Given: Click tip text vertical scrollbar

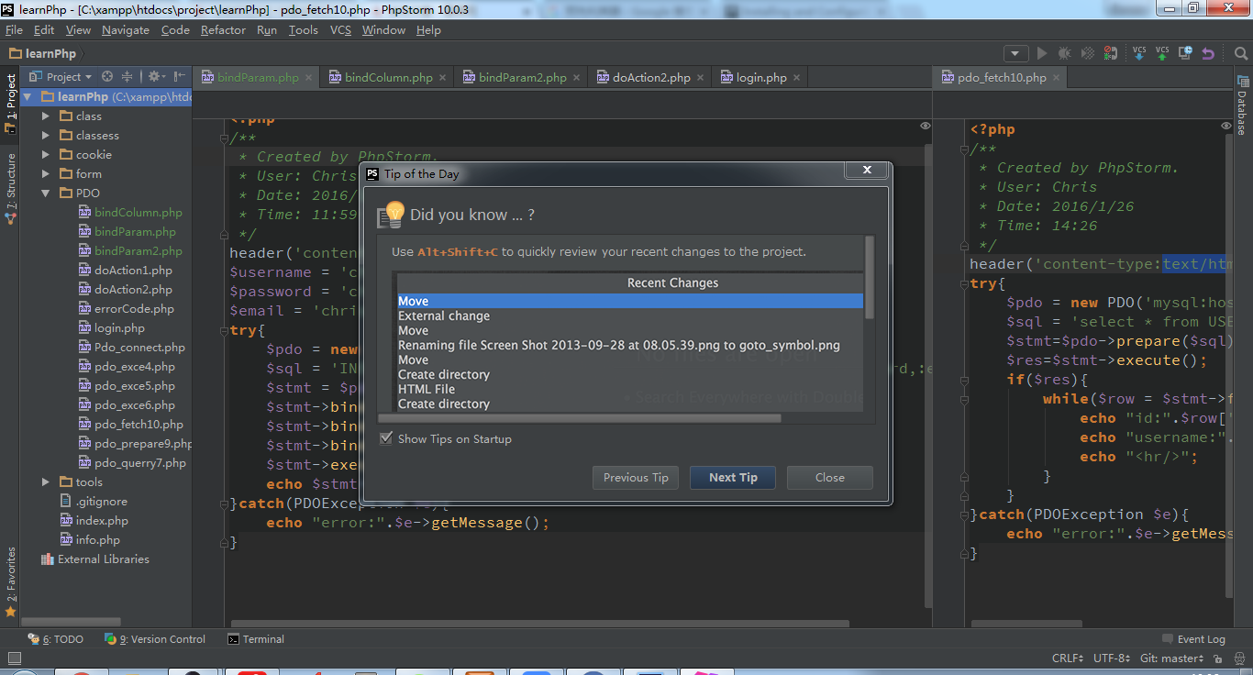Looking at the screenshot, I should pyautogui.click(x=870, y=278).
